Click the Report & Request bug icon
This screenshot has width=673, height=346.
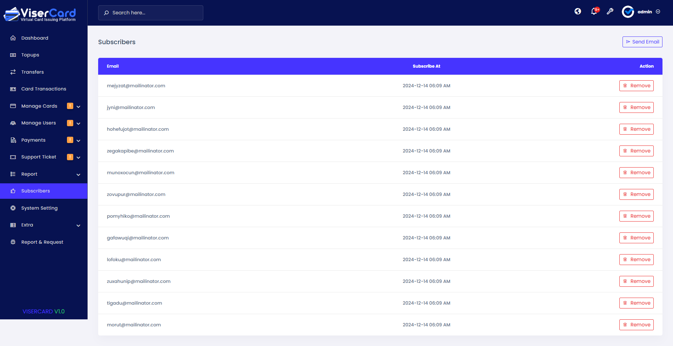click(13, 242)
